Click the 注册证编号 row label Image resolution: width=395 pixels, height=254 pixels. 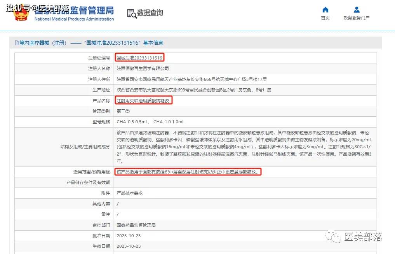tap(99, 58)
